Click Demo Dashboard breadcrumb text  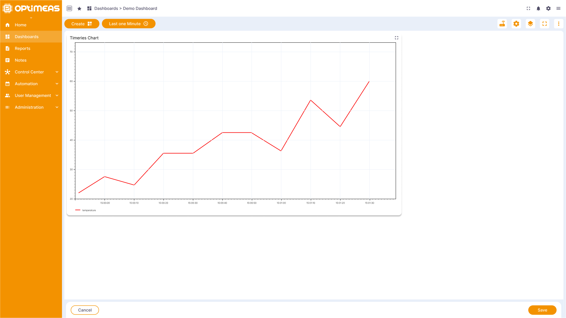click(x=140, y=9)
